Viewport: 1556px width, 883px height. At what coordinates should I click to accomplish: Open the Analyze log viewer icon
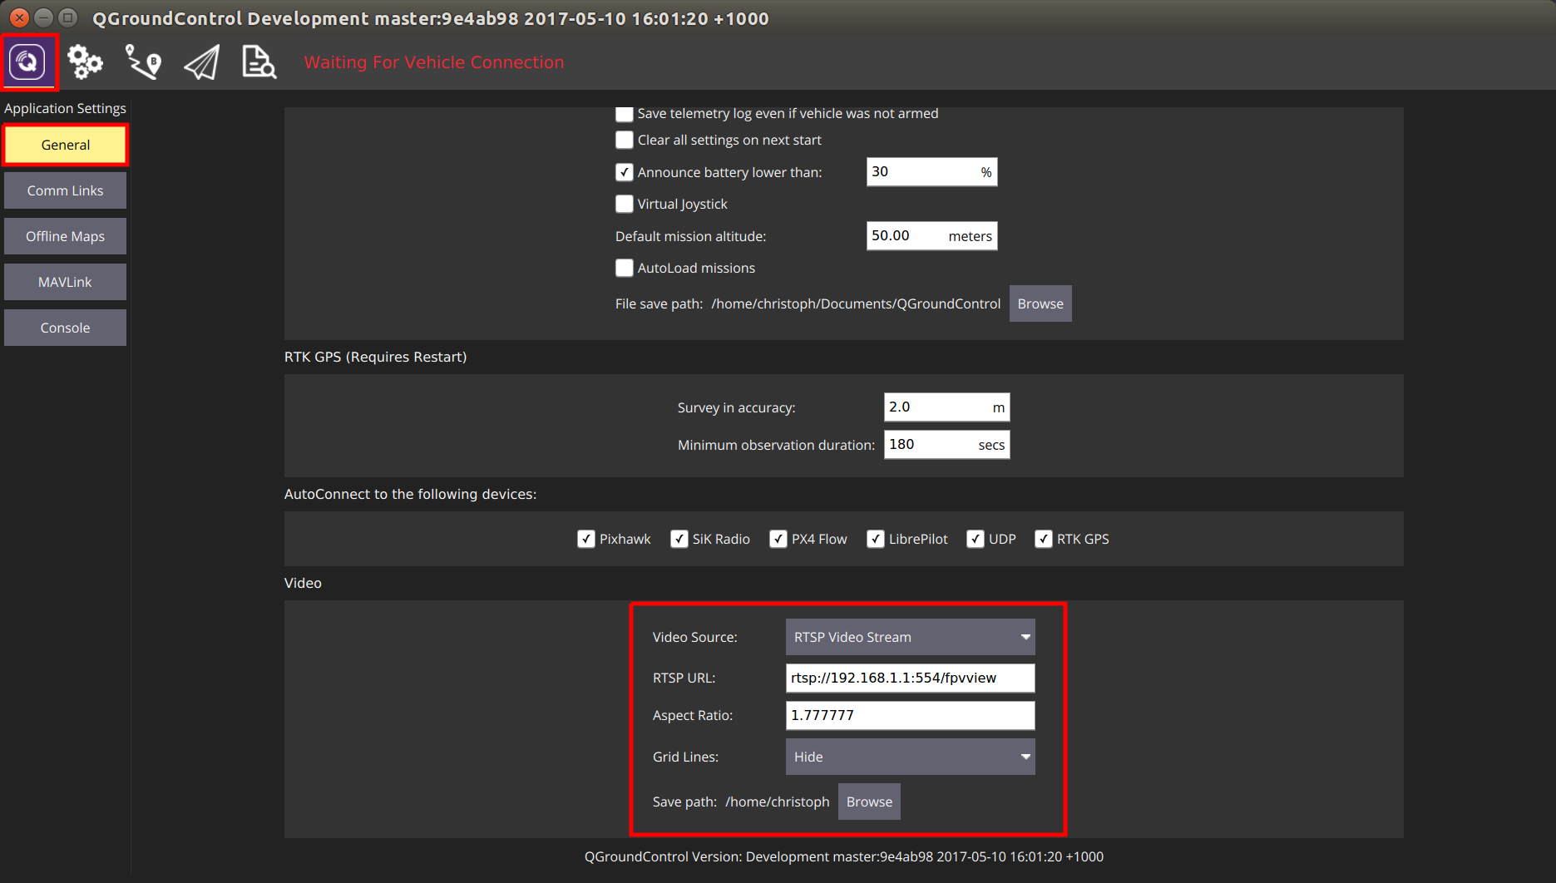[259, 62]
